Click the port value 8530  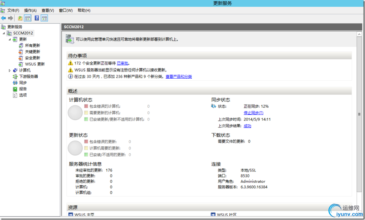[x=245, y=176]
